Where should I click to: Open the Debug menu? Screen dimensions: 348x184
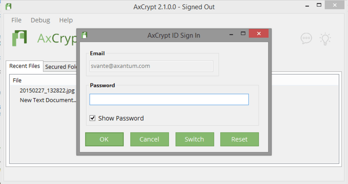[40, 20]
